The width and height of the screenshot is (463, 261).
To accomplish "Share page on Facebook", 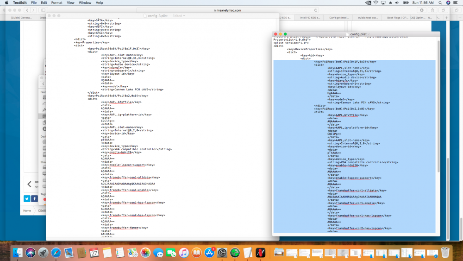I will click(x=34, y=198).
